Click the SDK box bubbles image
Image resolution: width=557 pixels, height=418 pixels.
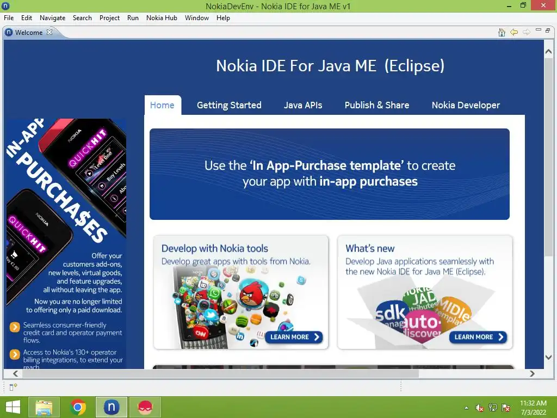[423, 313]
